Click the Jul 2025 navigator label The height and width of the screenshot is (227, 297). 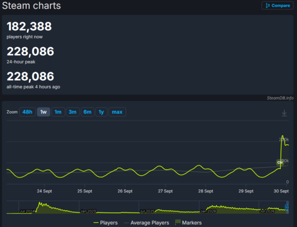coord(147,211)
